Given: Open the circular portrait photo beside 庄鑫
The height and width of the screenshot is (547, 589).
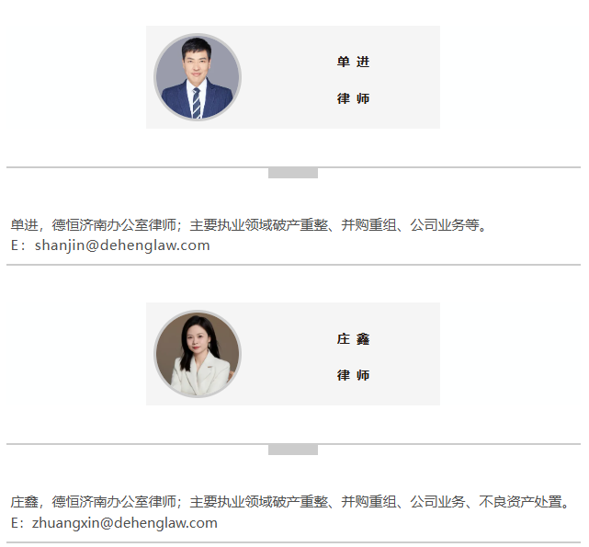Looking at the screenshot, I should (x=198, y=354).
